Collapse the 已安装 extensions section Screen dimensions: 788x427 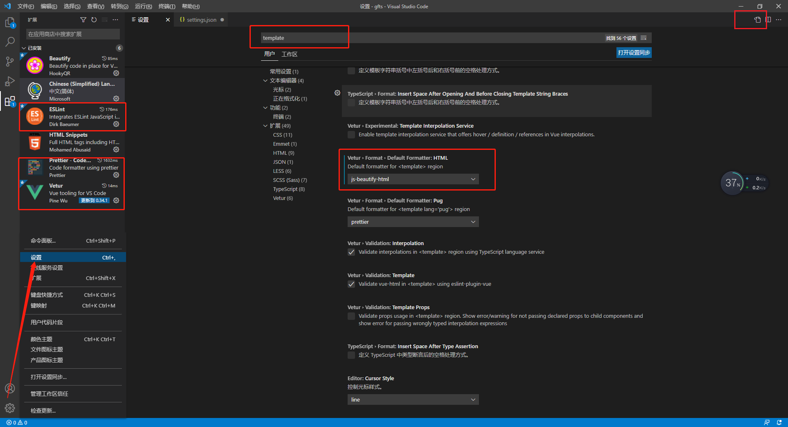(x=24, y=48)
